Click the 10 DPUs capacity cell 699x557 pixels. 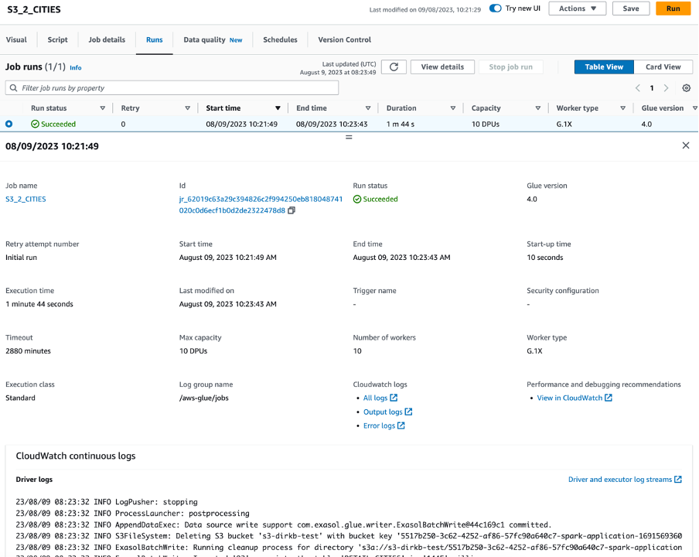point(486,124)
